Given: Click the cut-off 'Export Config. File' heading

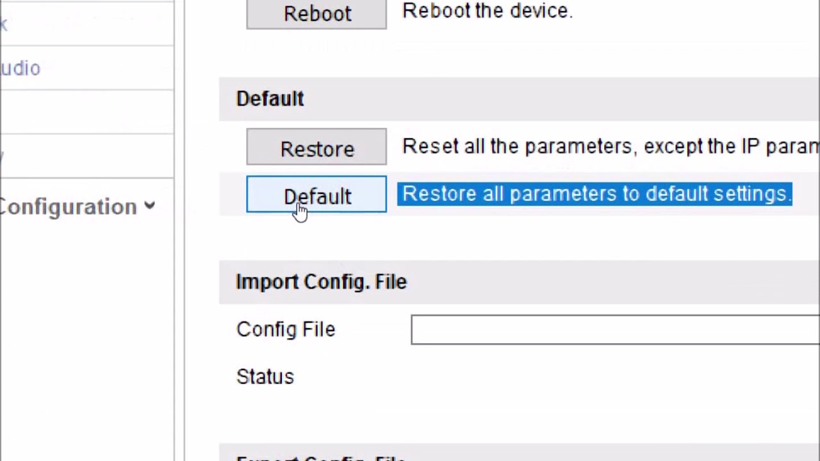Looking at the screenshot, I should tap(321, 457).
